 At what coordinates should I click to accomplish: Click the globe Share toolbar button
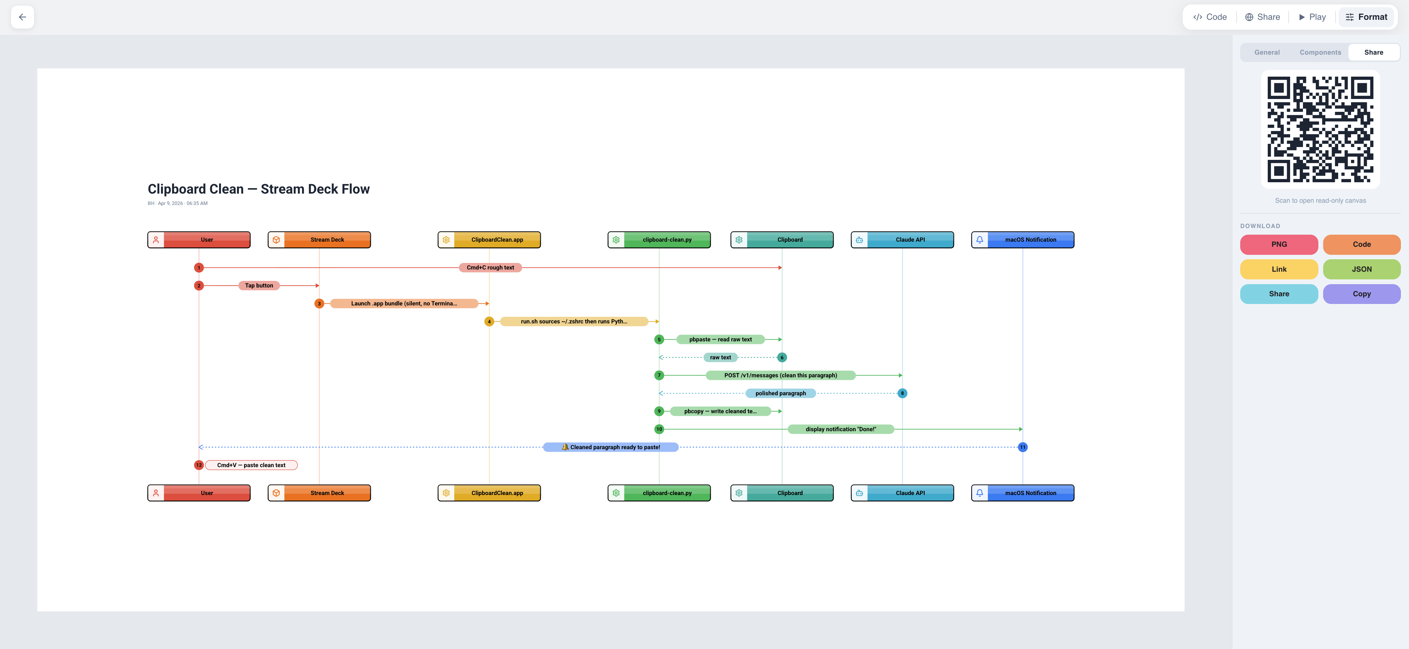[1262, 17]
